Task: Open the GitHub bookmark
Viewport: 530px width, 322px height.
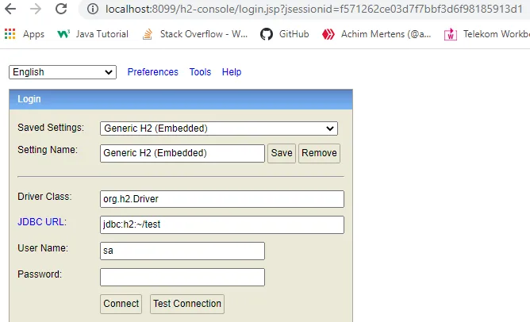Action: (x=285, y=34)
